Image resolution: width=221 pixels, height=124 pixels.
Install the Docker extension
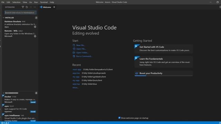[33, 102]
